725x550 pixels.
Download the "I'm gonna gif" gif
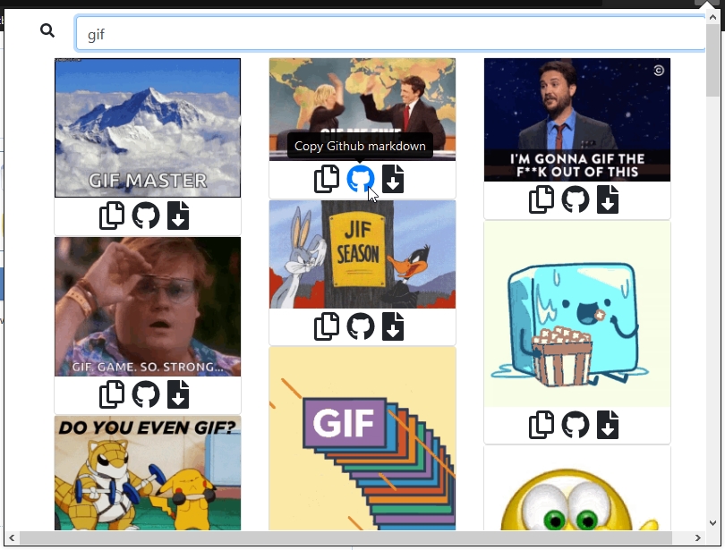point(608,199)
